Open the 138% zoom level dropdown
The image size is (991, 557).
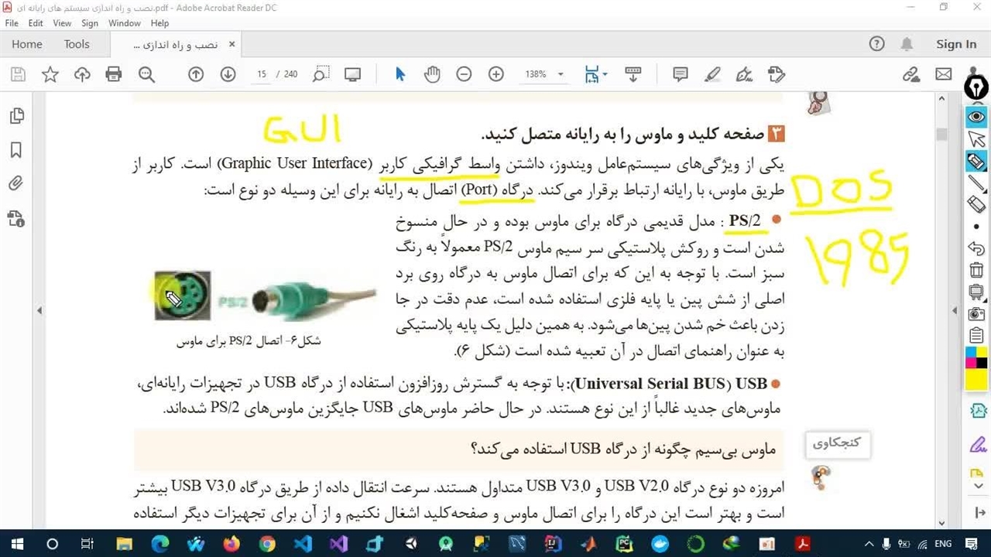[560, 75]
